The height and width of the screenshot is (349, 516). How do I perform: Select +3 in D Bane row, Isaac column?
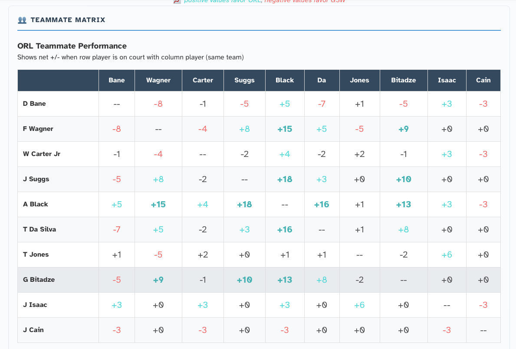click(447, 104)
